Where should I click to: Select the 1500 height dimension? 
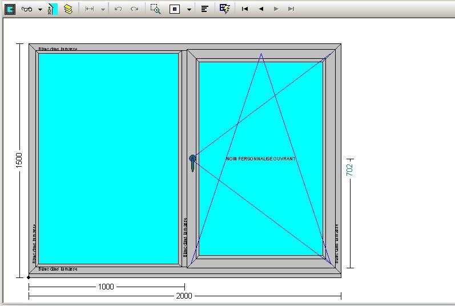(x=19, y=160)
